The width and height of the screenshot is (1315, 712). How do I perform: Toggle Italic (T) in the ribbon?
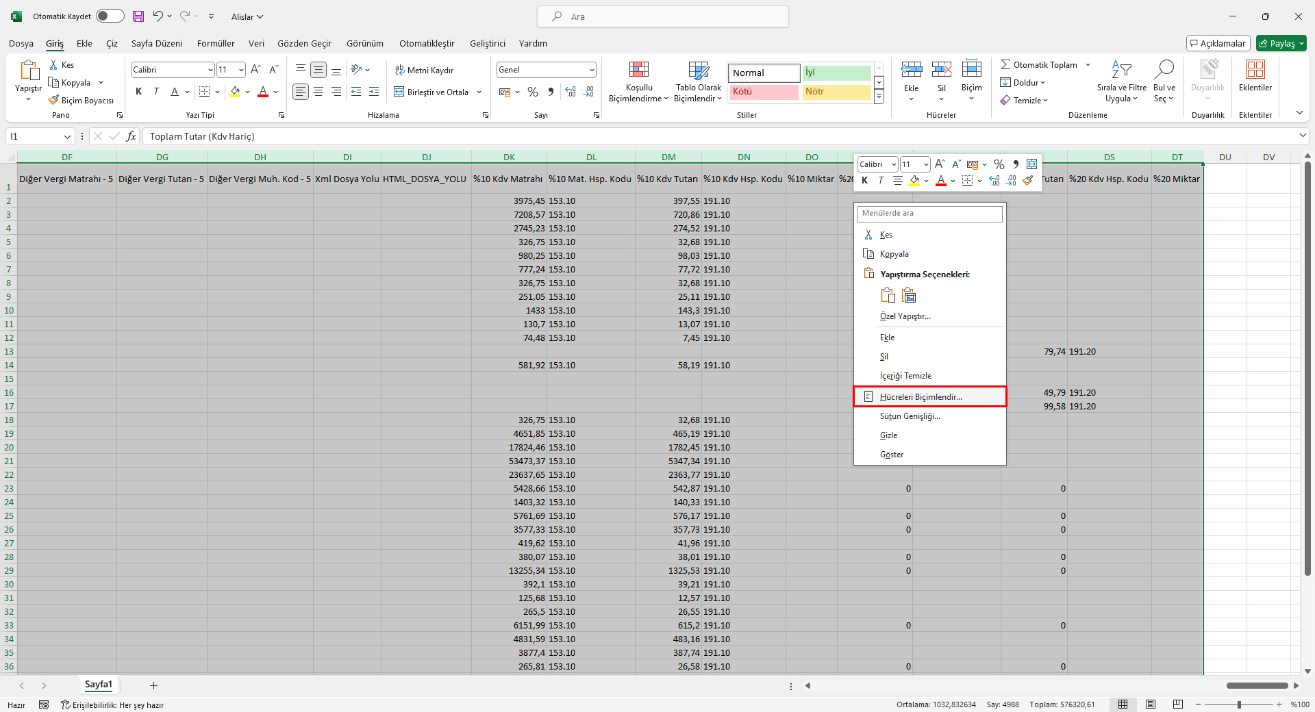point(156,92)
